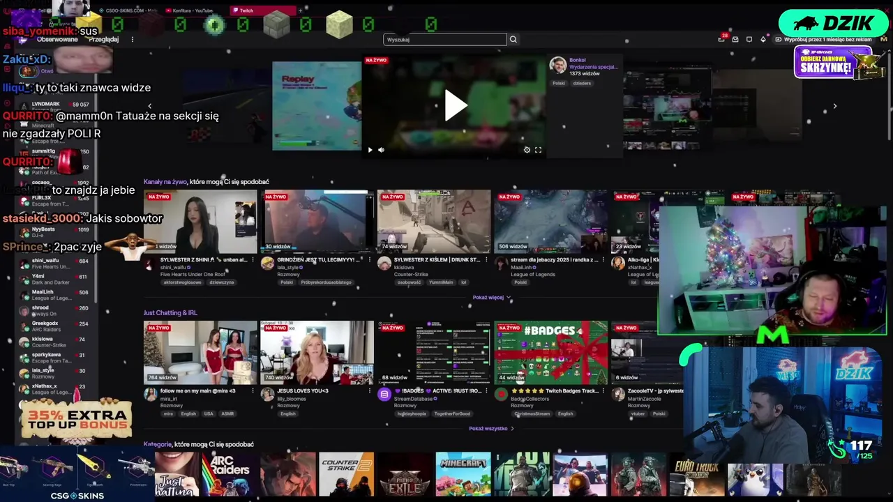Viewport: 893px width, 502px height.
Task: Open the BadgeCollectors channel avatar
Action: point(501,394)
